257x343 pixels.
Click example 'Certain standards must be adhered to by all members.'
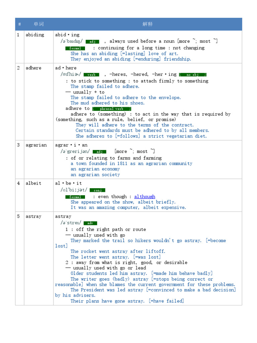pos(142,130)
